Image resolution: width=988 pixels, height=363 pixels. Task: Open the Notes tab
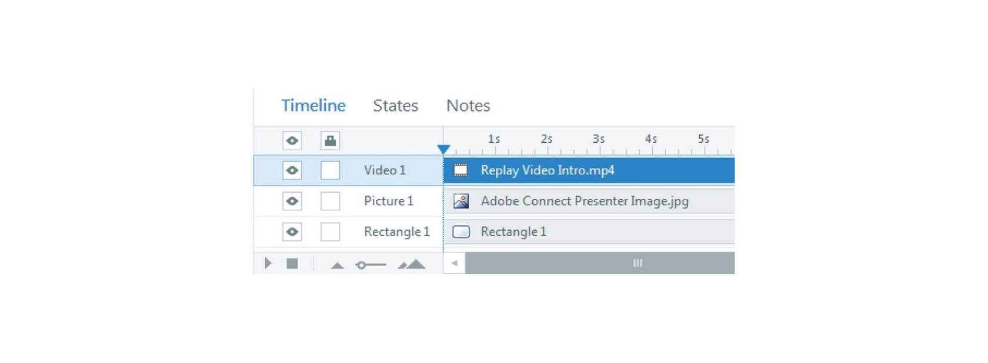[x=468, y=106]
